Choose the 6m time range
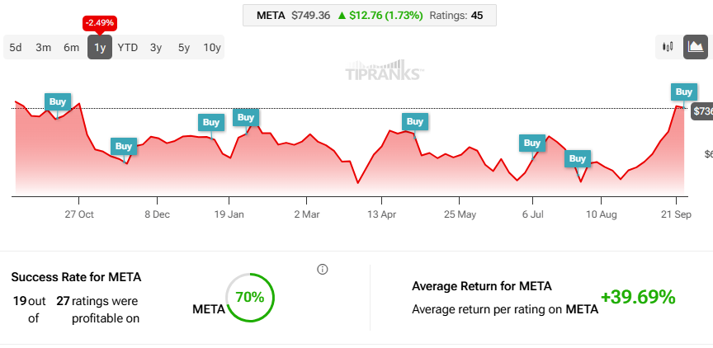Screen dimensions: 713x348 [71, 47]
